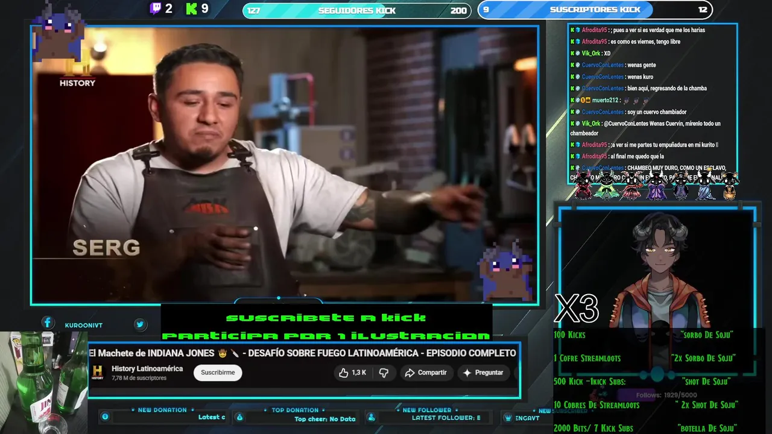This screenshot has height=434, width=772.
Task: Click the soju bottles webcam view
Action: point(43,382)
